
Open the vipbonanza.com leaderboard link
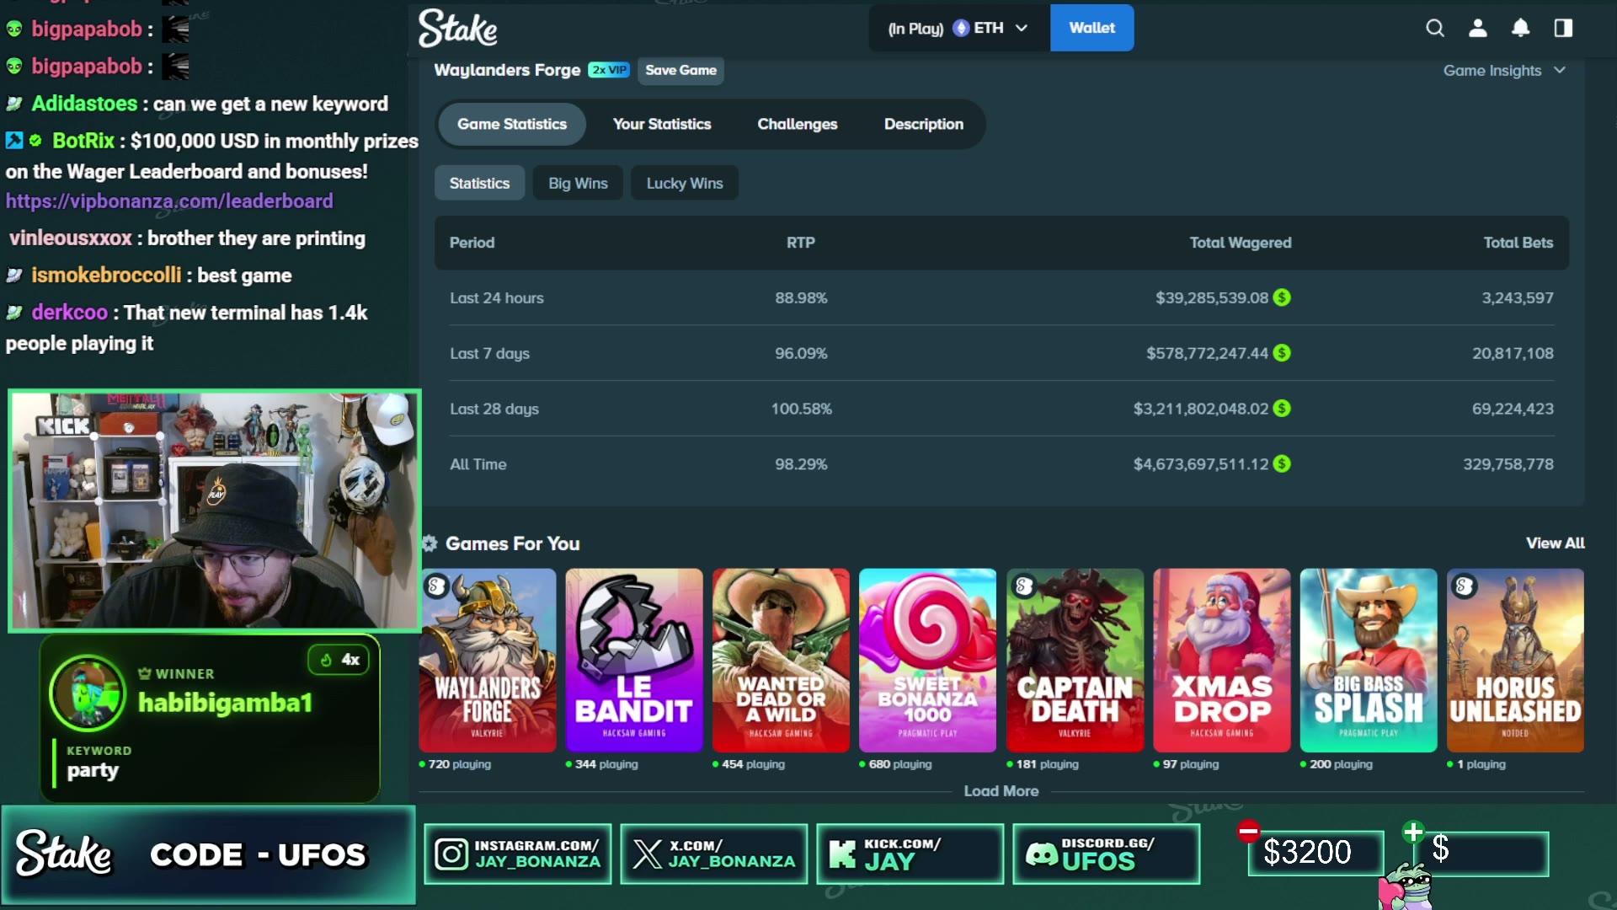169,201
